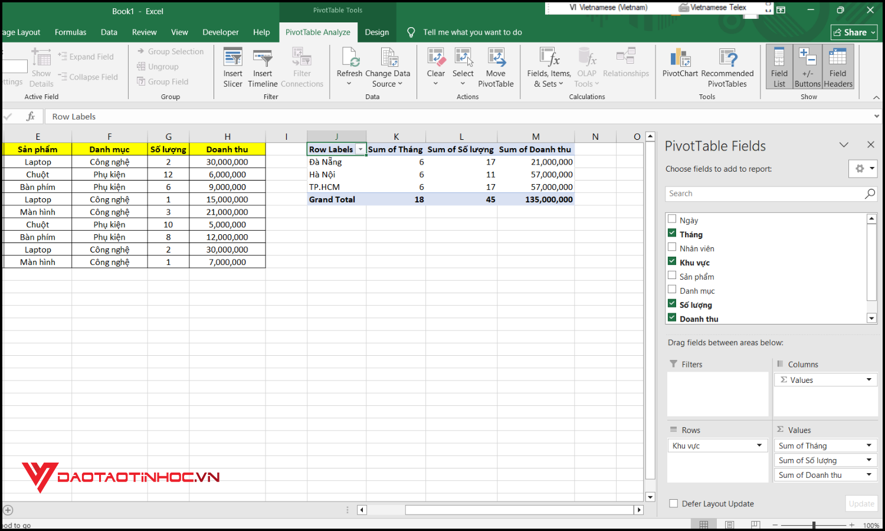
Task: Create a PivotChart
Action: point(679,66)
